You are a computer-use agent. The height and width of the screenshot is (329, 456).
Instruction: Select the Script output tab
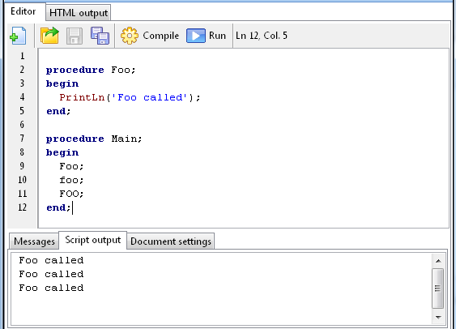coord(93,240)
